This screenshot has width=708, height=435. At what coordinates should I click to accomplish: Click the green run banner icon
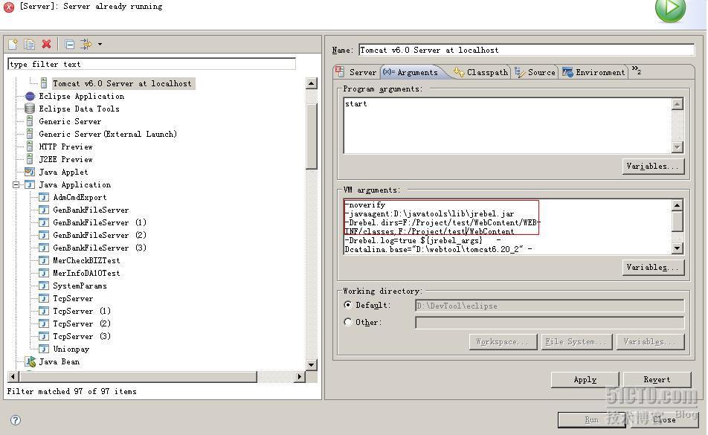pos(671,10)
